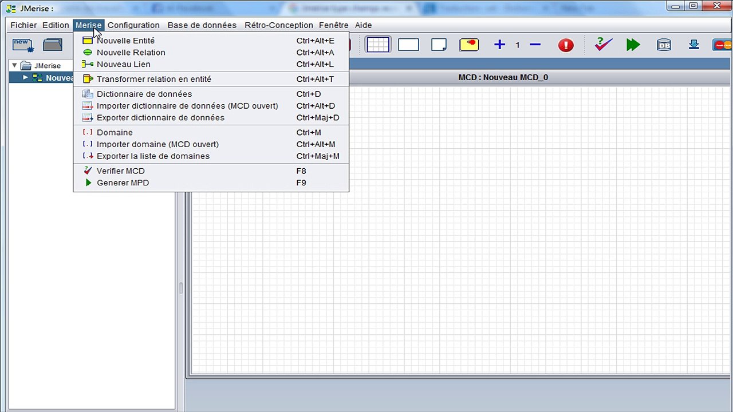This screenshot has height=412, width=733.
Task: Click the open file folder toolbar icon
Action: (53, 45)
